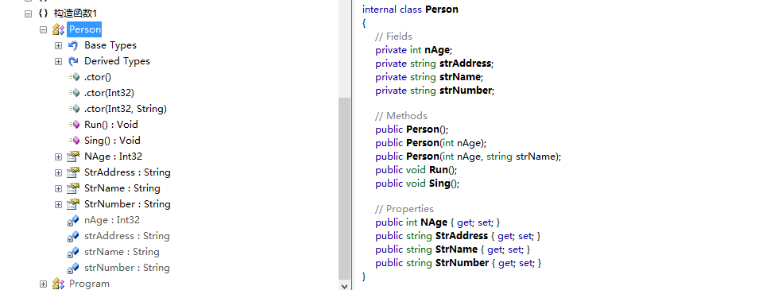Image resolution: width=778 pixels, height=290 pixels.
Task: Click the .ctor() method icon
Action: [x=74, y=77]
